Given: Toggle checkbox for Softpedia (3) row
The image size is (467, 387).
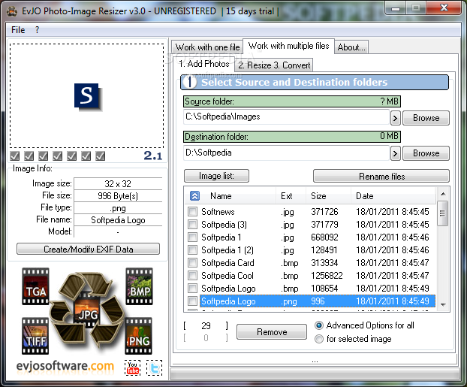Looking at the screenshot, I should click(193, 224).
